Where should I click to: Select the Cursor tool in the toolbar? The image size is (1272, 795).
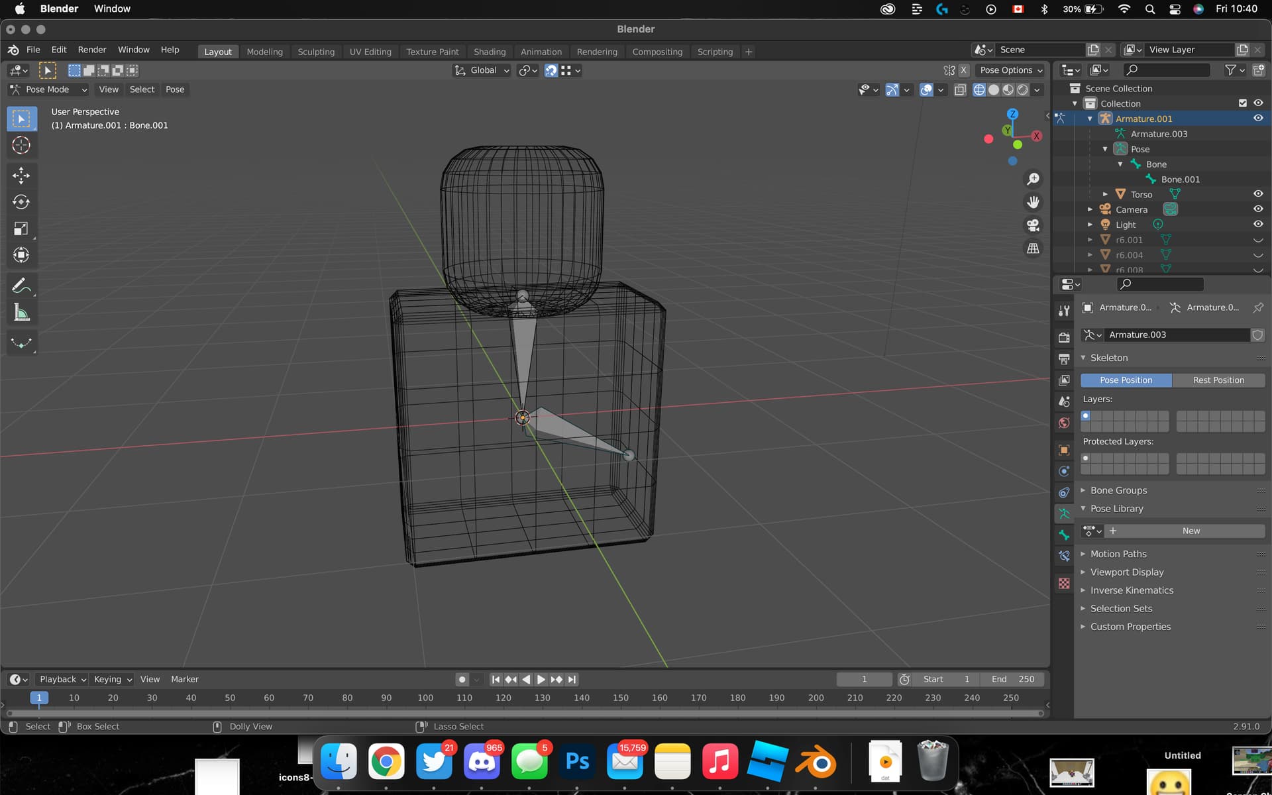[x=21, y=145]
